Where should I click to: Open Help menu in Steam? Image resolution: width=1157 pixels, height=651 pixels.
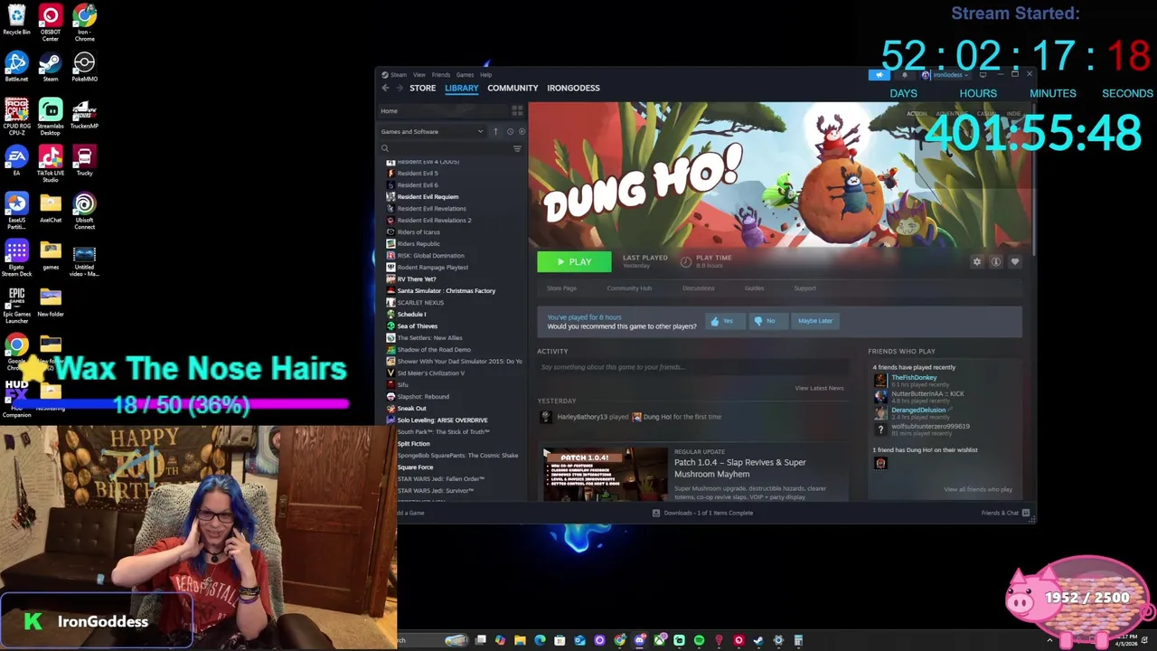(486, 75)
